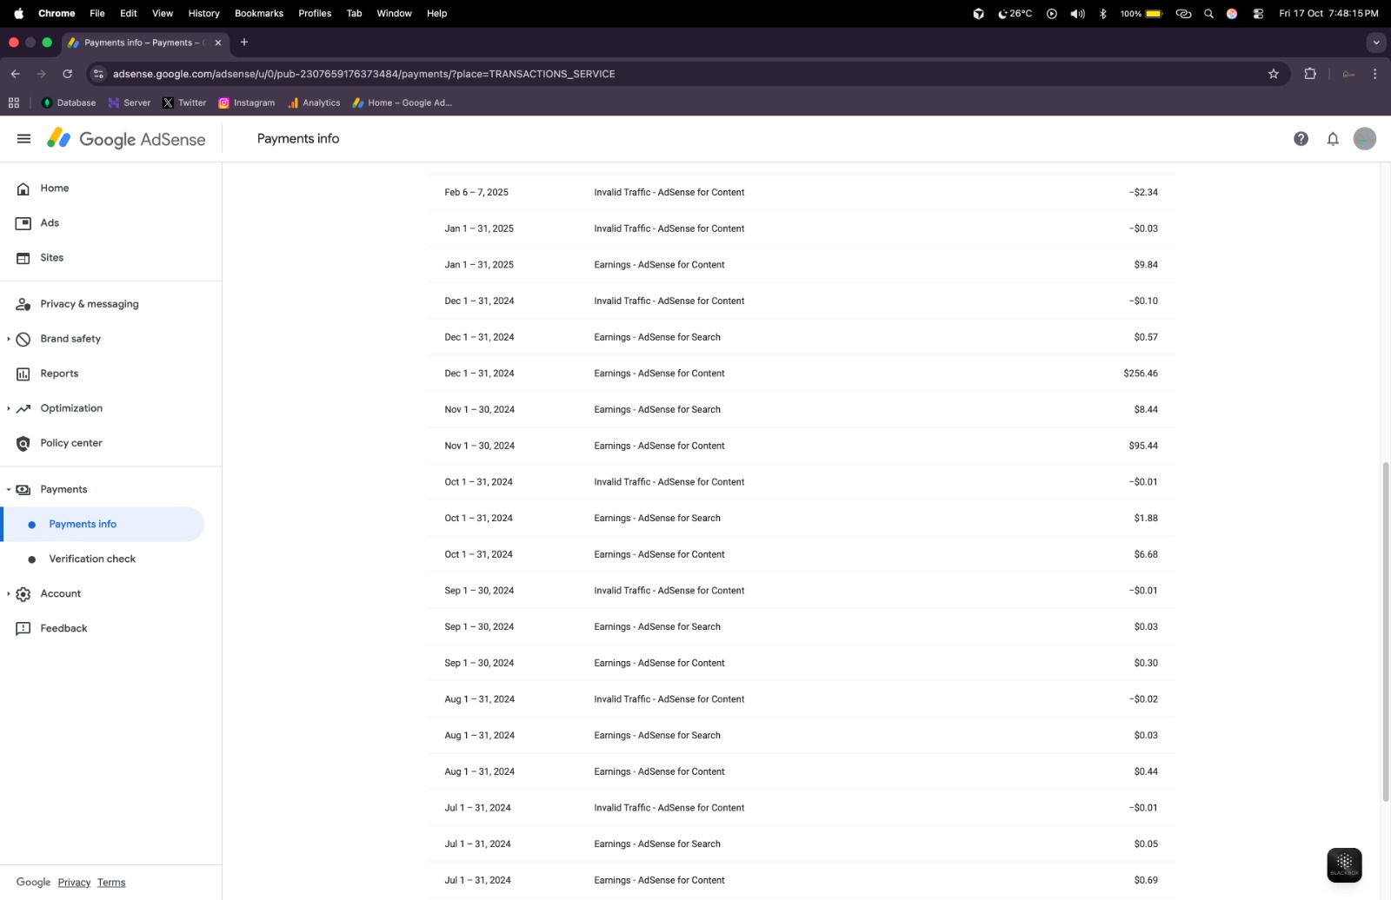Image resolution: width=1391 pixels, height=900 pixels.
Task: Click the Blackbox floating widget icon
Action: pos(1343,864)
